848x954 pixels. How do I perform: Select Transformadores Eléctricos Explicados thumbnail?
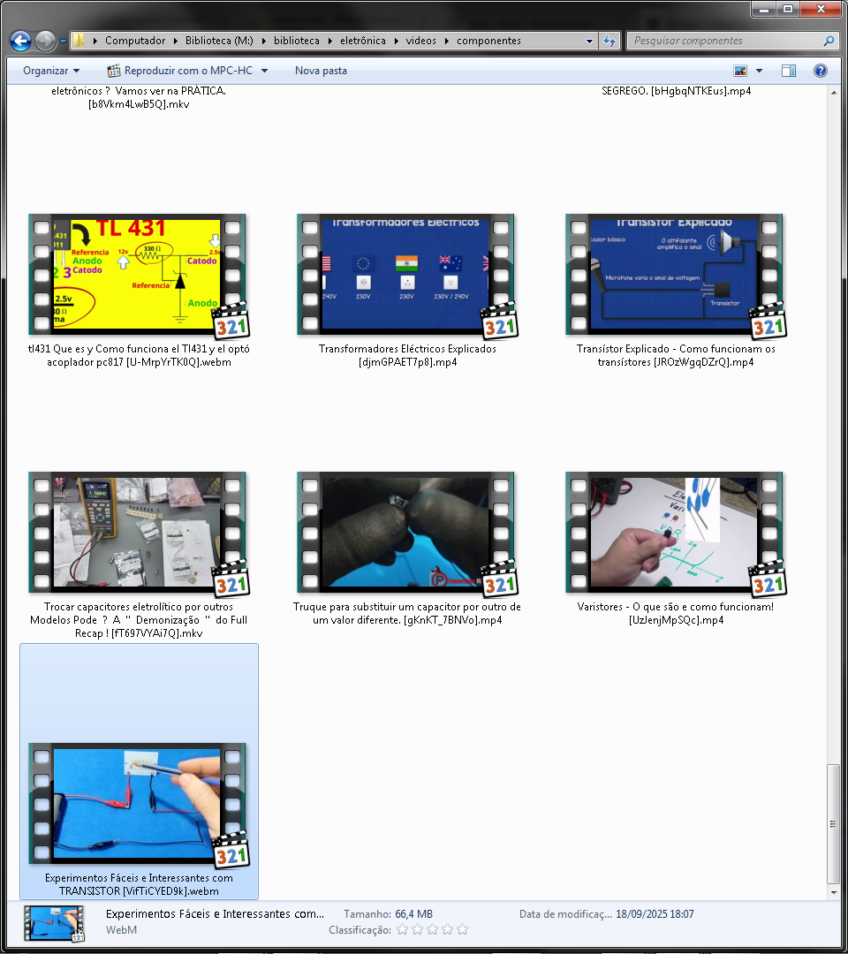(405, 275)
